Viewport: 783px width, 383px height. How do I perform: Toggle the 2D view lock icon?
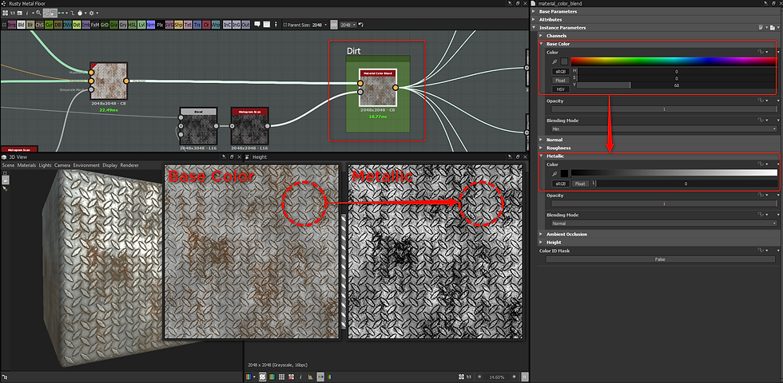click(524, 377)
